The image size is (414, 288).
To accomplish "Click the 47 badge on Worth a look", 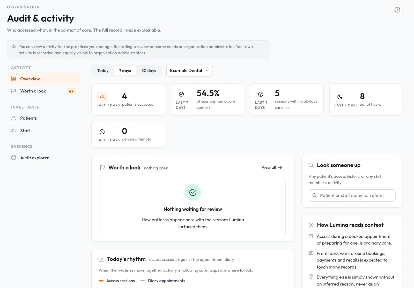I will (71, 91).
